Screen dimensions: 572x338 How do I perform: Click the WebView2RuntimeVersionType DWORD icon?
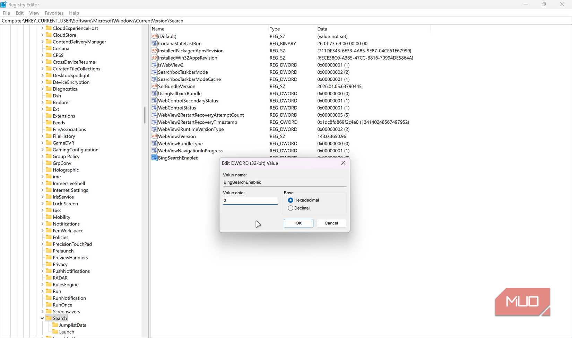pyautogui.click(x=155, y=129)
